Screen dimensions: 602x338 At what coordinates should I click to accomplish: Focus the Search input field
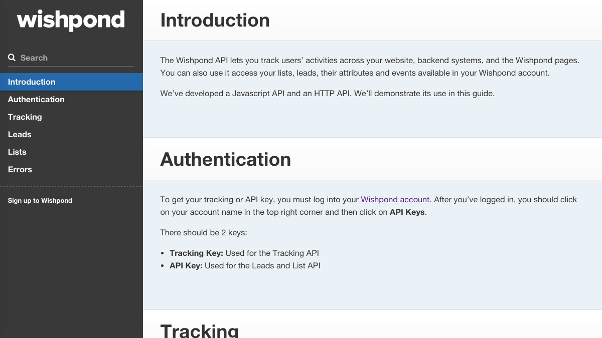point(71,58)
